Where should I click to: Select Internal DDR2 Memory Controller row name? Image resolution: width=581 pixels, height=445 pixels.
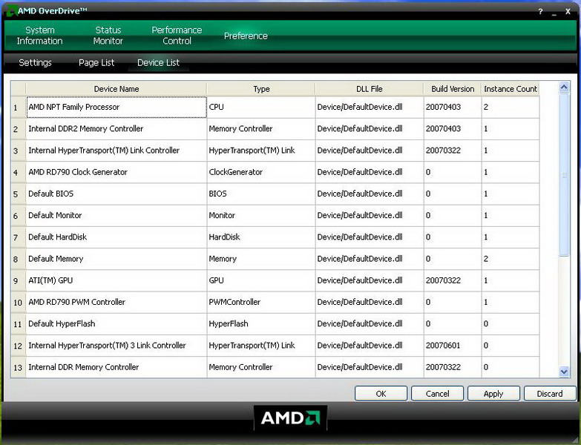(116, 129)
